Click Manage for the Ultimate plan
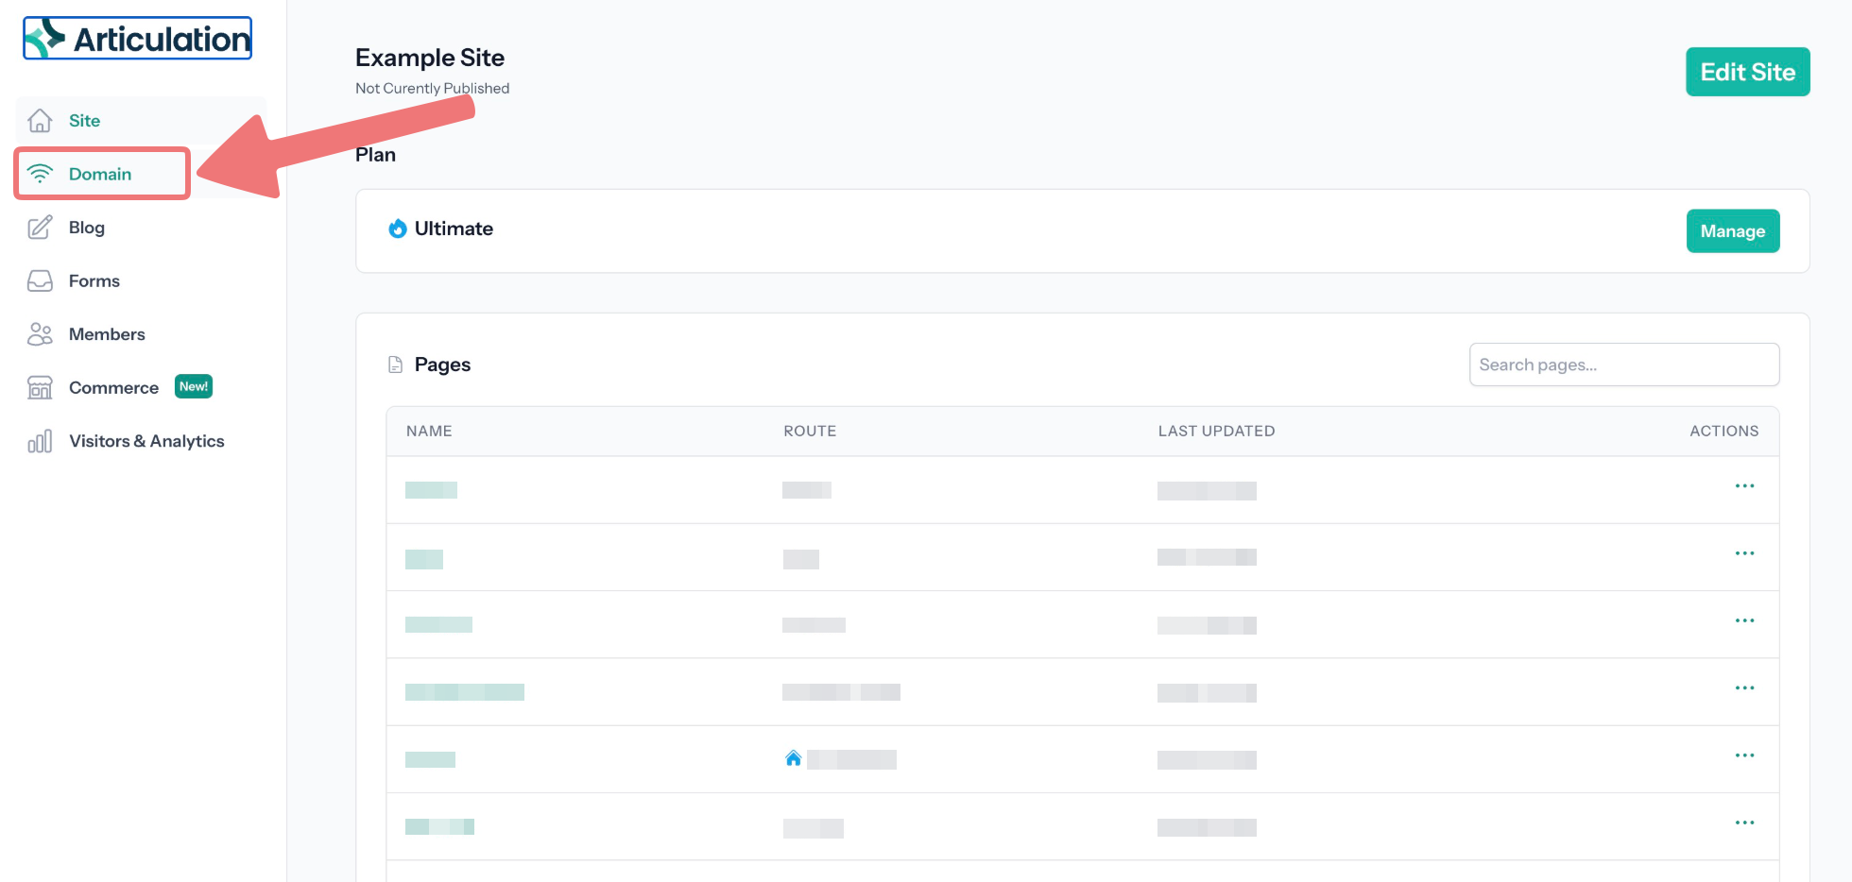The height and width of the screenshot is (882, 1852). click(x=1733, y=231)
